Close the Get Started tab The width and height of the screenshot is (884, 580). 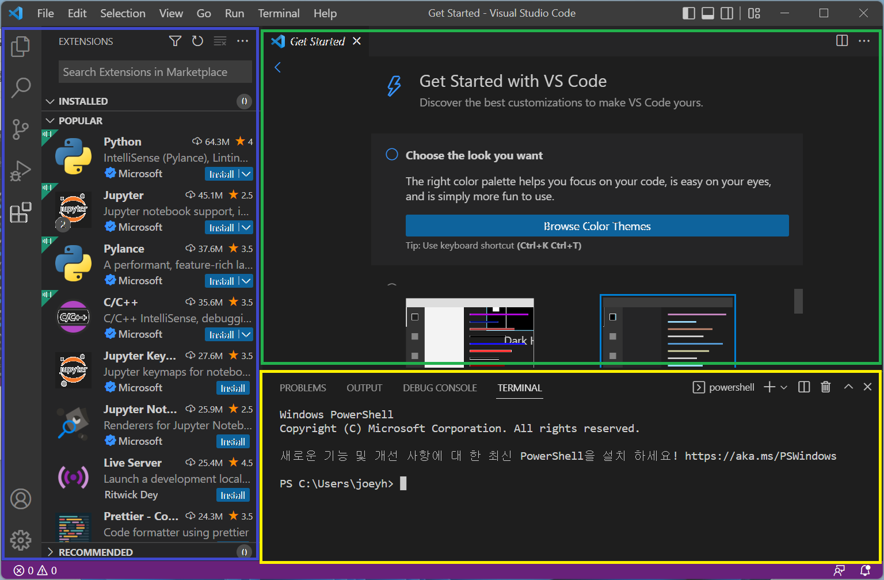[357, 41]
